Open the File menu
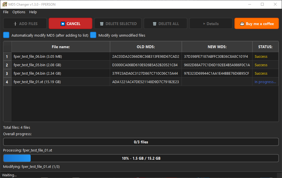The width and height of the screenshot is (282, 178). tap(6, 12)
